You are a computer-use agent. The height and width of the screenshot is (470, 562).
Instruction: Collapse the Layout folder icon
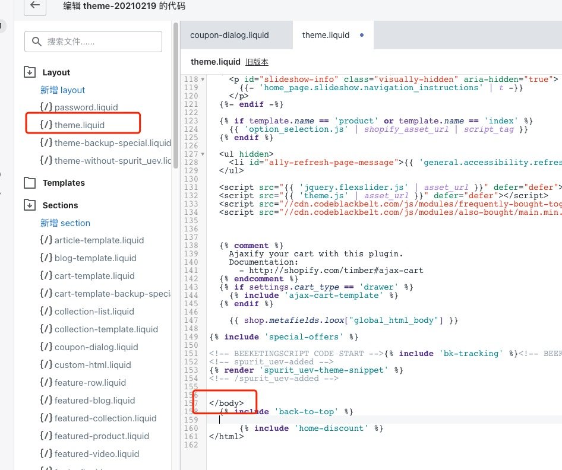30,72
